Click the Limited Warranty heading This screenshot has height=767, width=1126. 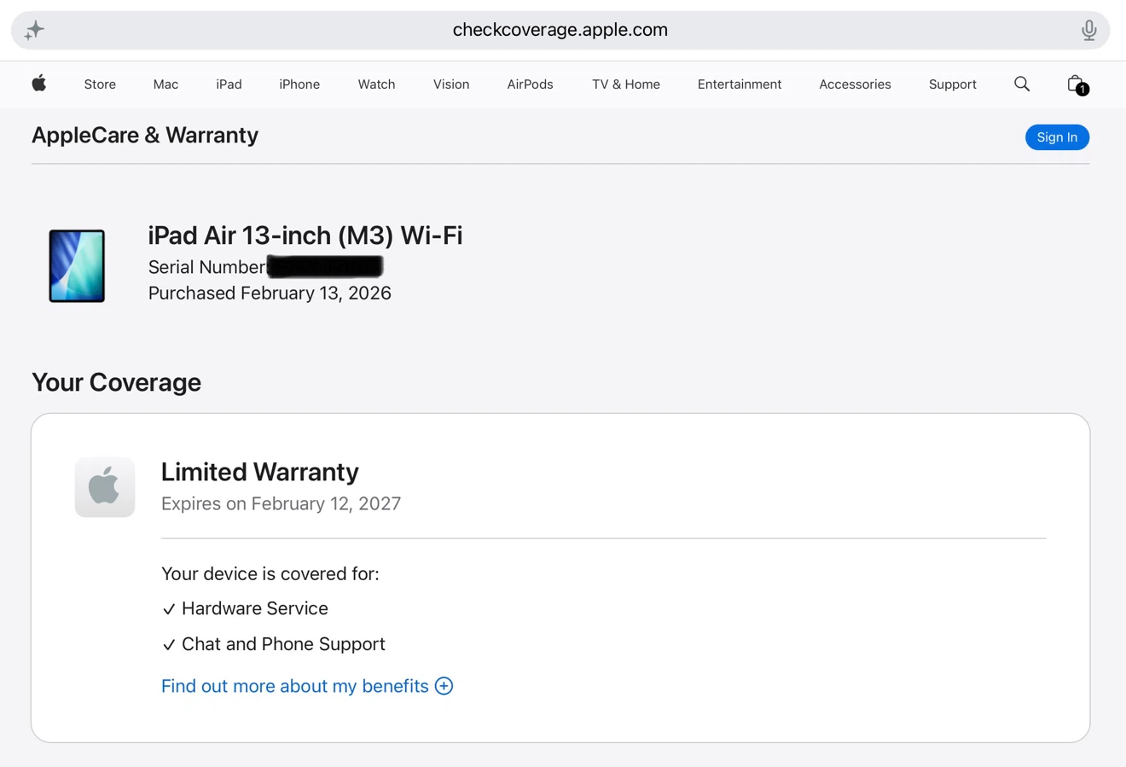pos(260,472)
